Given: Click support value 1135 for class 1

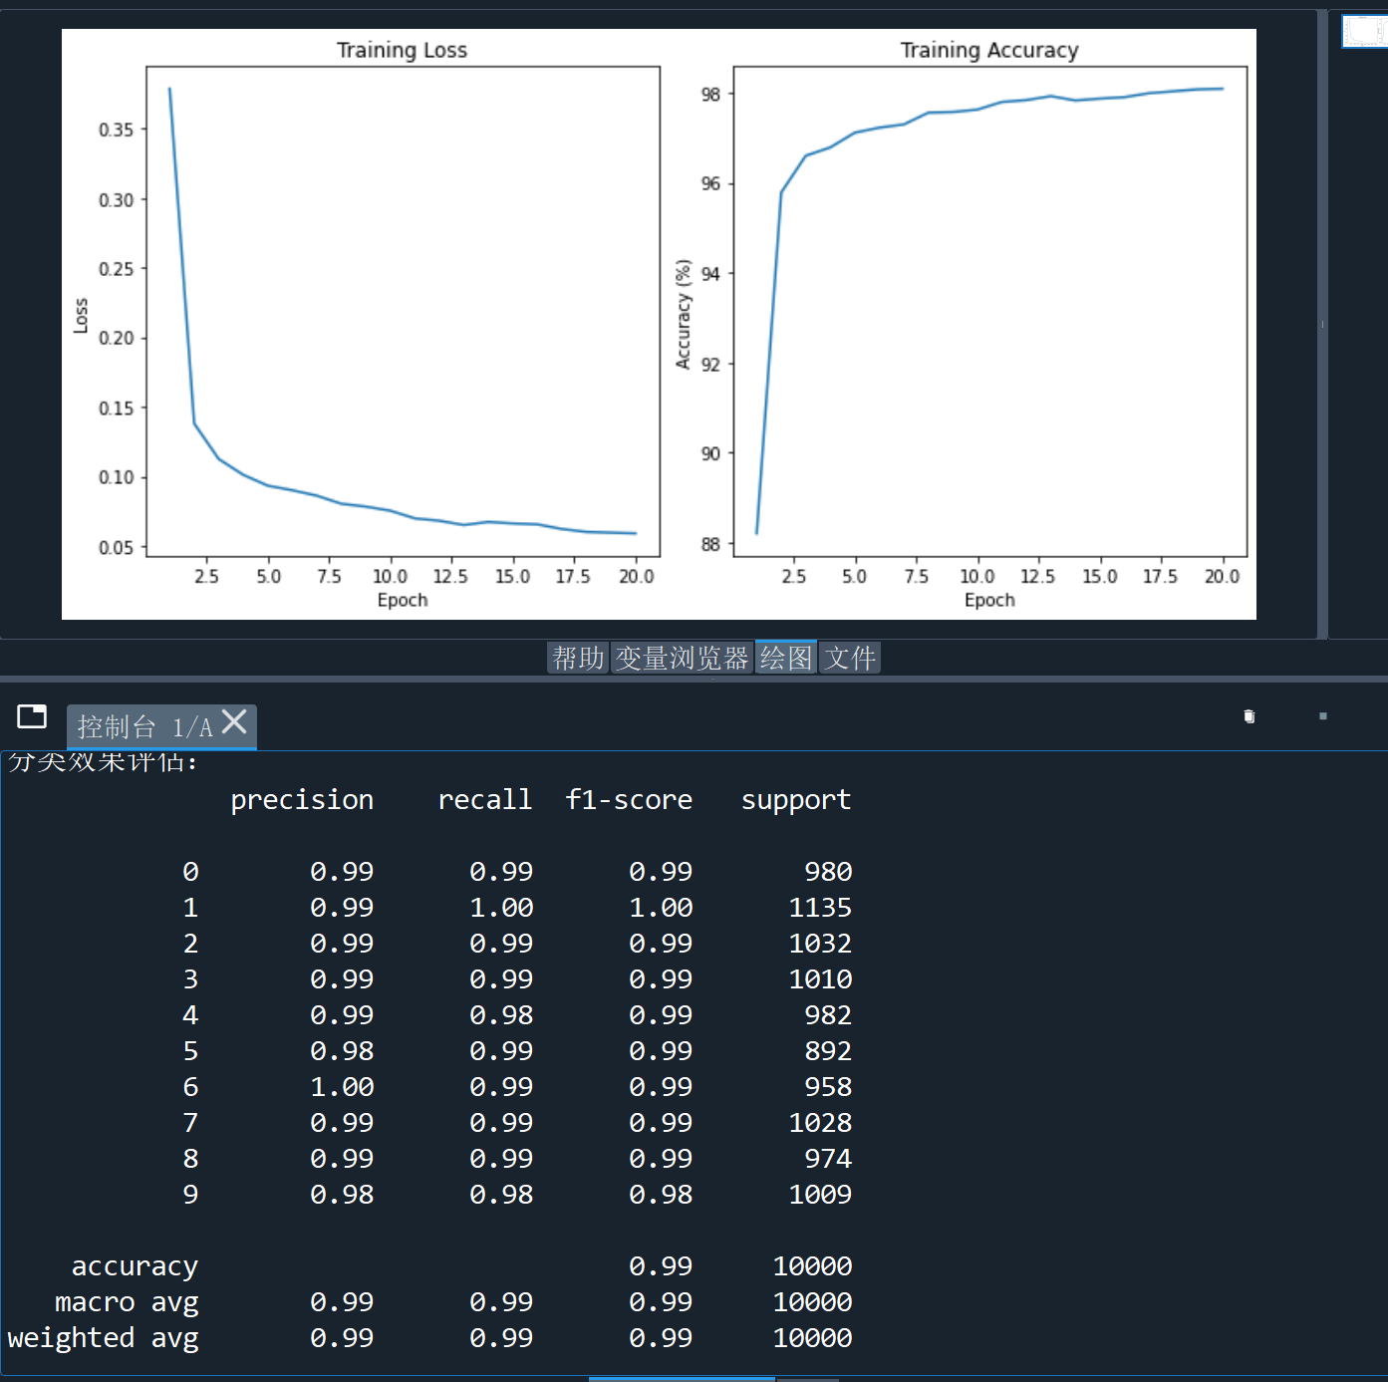Looking at the screenshot, I should [x=820, y=908].
